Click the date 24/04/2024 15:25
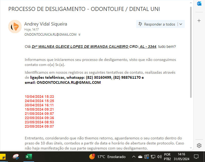This screenshot has height=162, width=205. [x=39, y=101]
